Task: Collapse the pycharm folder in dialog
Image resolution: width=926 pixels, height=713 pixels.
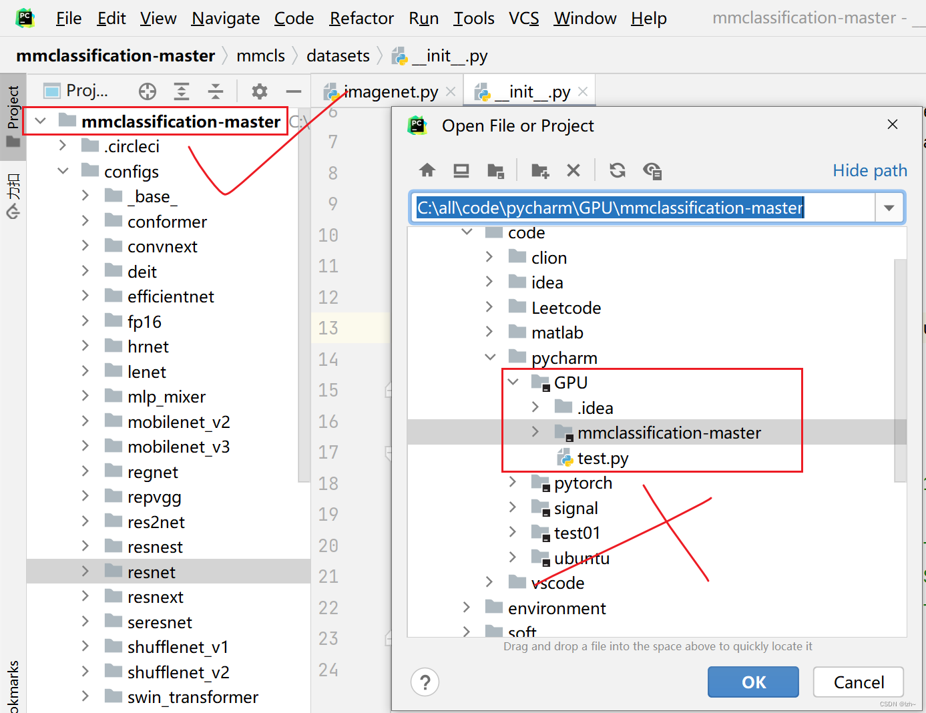Action: (x=490, y=357)
